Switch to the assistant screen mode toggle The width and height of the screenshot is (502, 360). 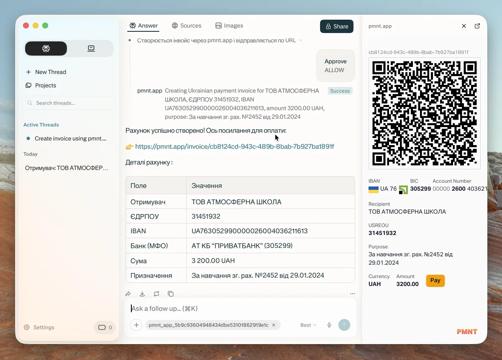(91, 49)
